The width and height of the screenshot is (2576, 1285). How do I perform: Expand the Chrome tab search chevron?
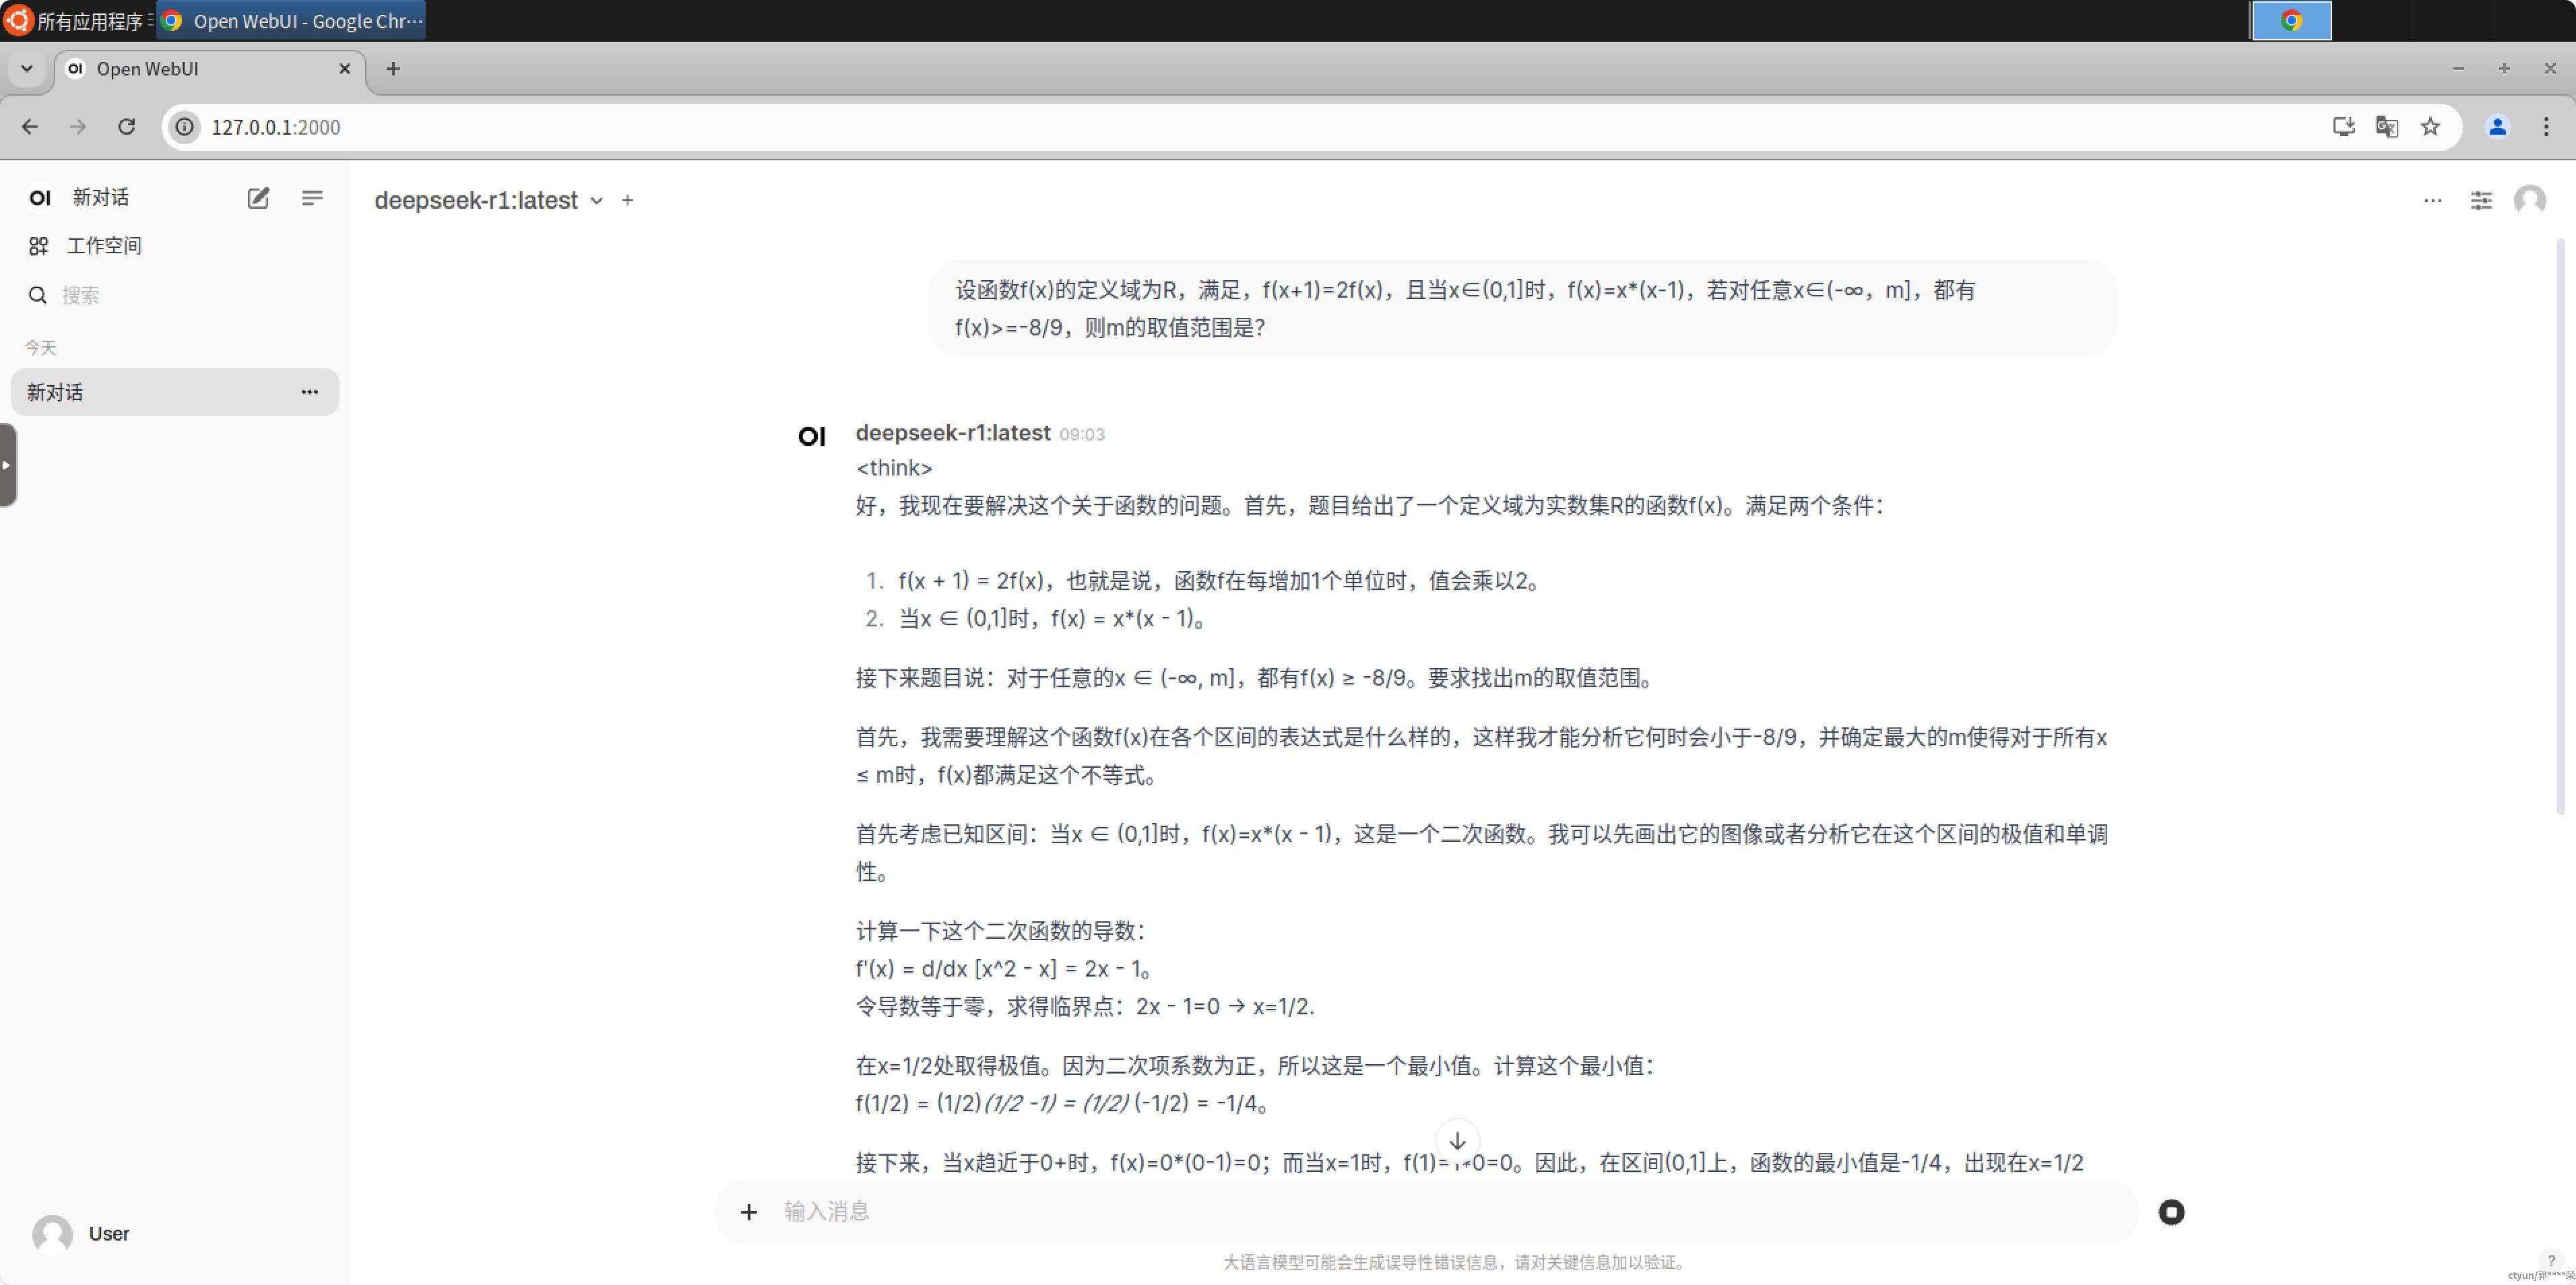click(27, 69)
